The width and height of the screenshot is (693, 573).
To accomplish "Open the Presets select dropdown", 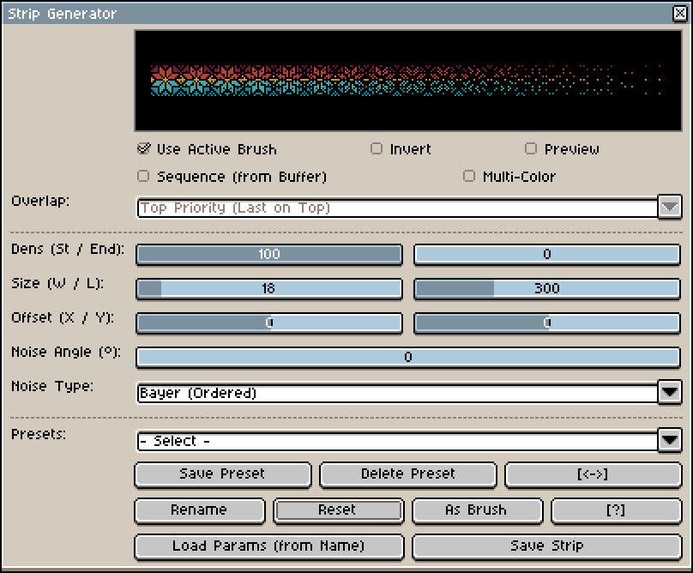I will (670, 441).
